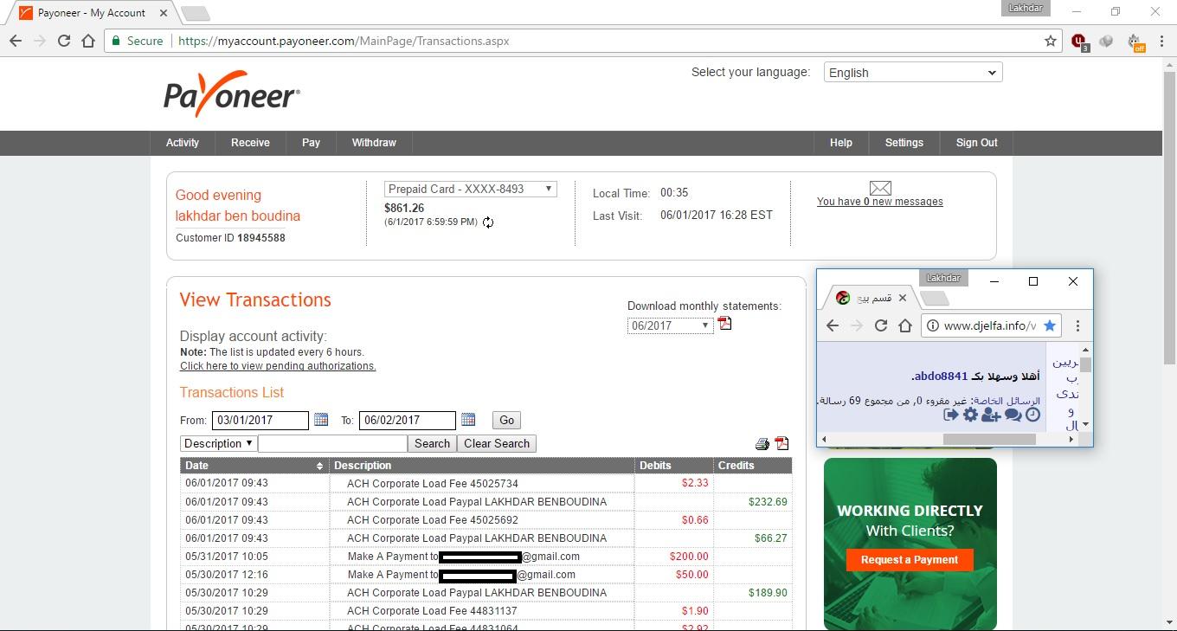Open the From date calendar picker

coord(321,420)
